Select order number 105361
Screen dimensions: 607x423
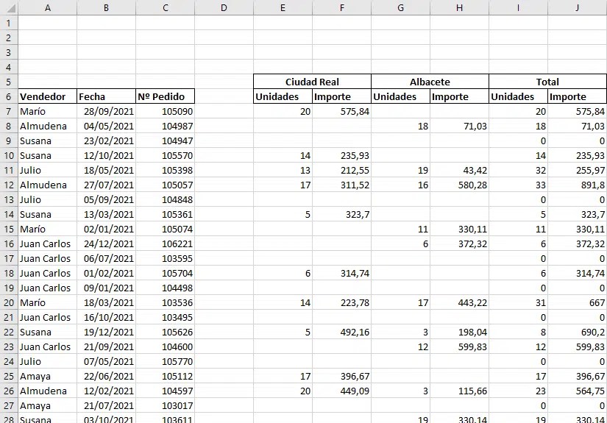pos(166,214)
